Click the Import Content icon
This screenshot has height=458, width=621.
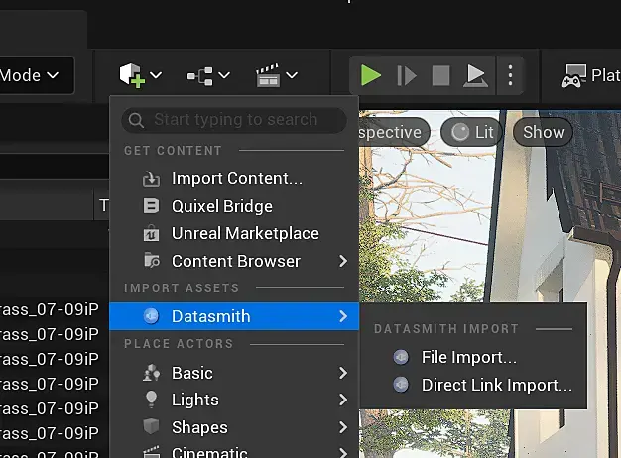click(151, 178)
